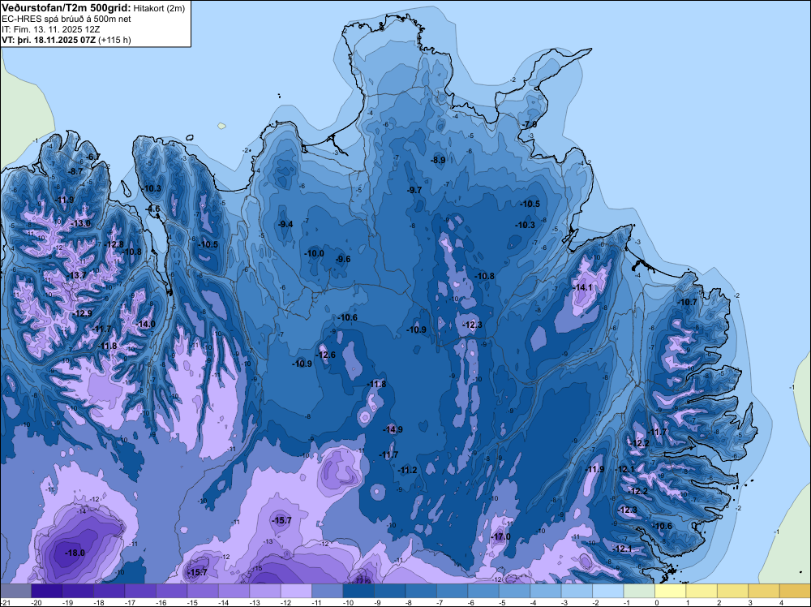The width and height of the screenshot is (811, 607).
Task: Select the -12 lavender legend swatch
Action: [x=296, y=591]
